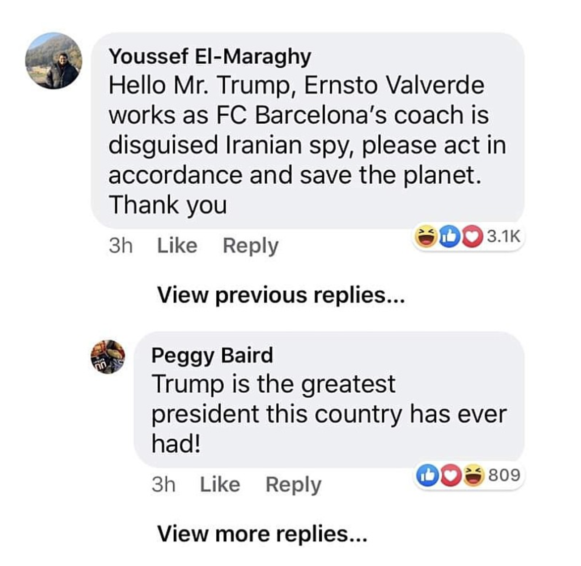This screenshot has height=566, width=581.
Task: Open Peggy Baird's profile picture
Action: point(108,357)
